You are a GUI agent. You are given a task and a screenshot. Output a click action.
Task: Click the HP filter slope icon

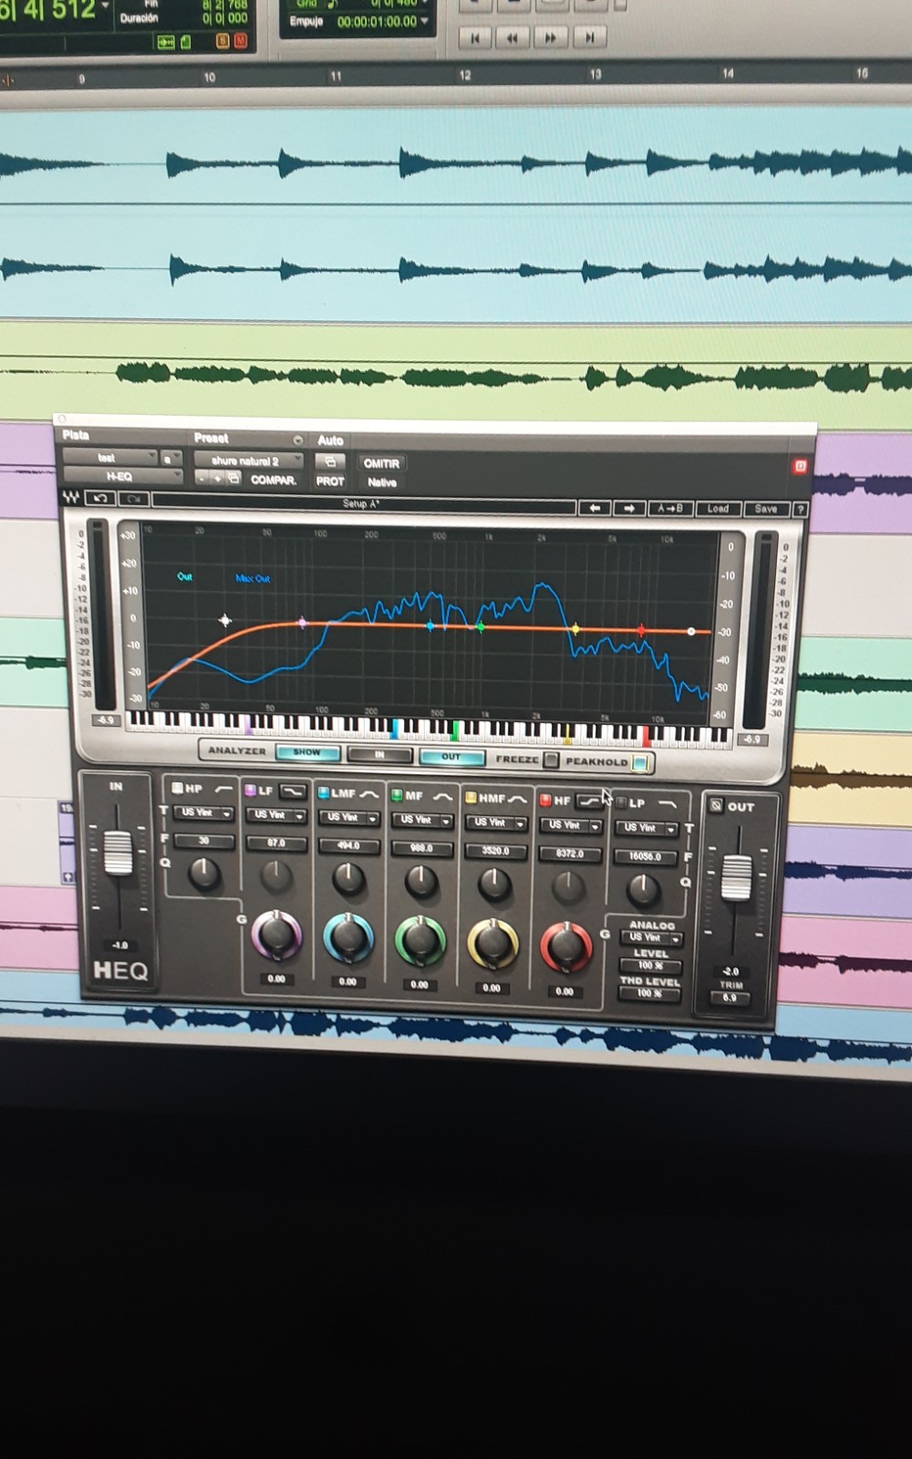click(x=223, y=788)
